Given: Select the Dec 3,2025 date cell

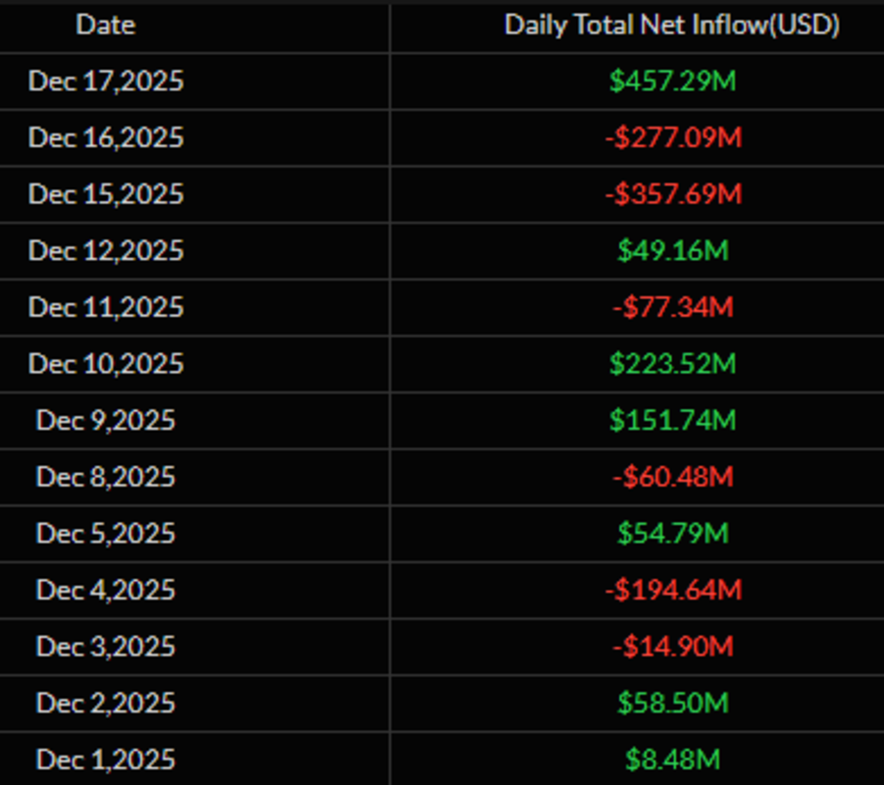Looking at the screenshot, I should (106, 647).
